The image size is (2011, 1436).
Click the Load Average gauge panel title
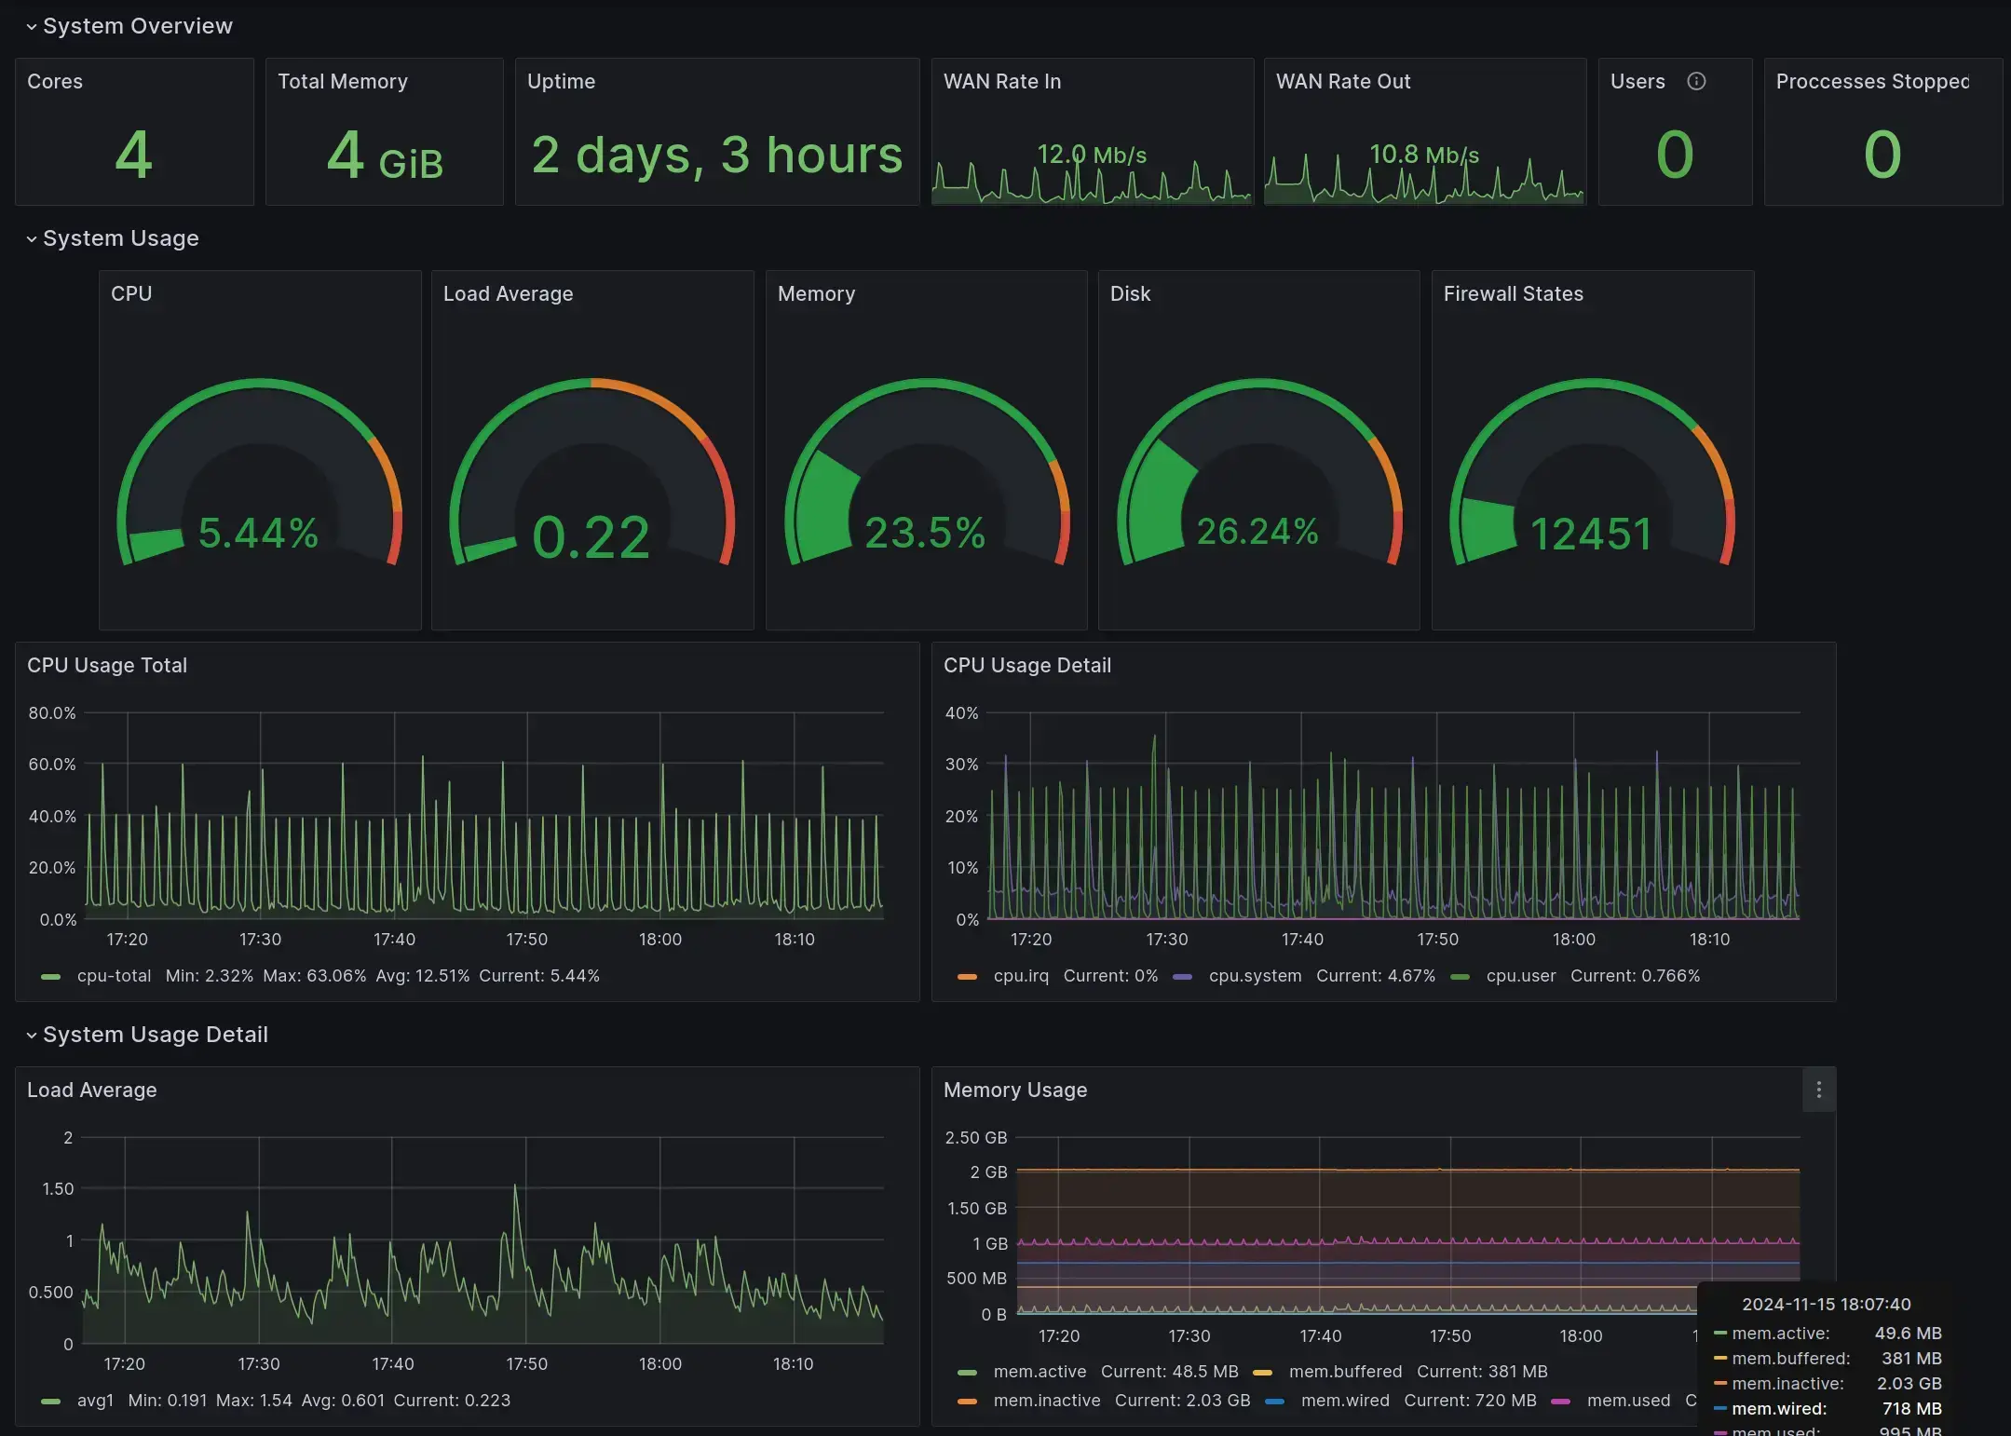click(x=508, y=294)
